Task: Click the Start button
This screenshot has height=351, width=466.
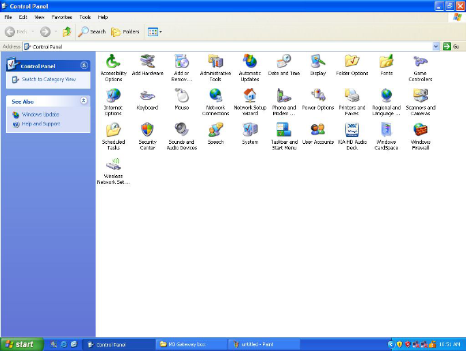Action: point(22,344)
